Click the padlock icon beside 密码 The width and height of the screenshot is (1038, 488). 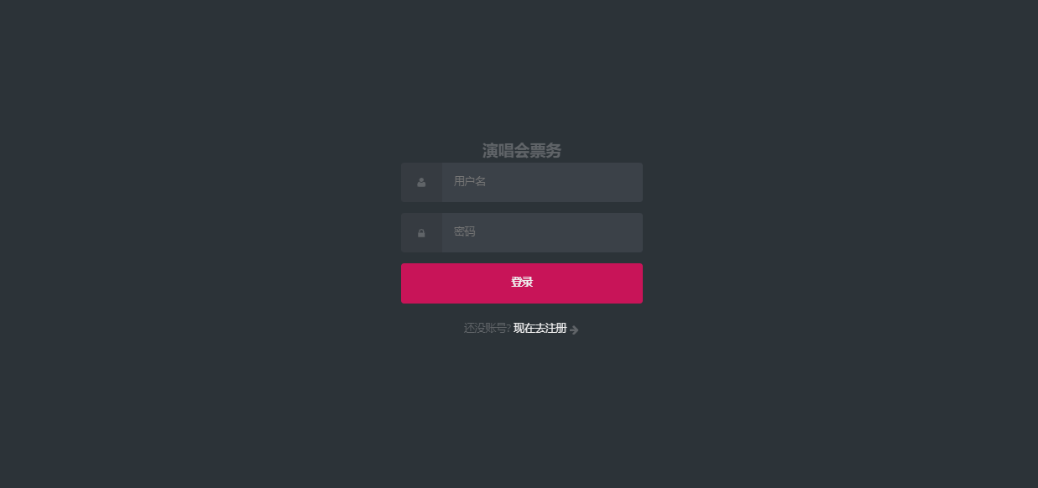[421, 233]
